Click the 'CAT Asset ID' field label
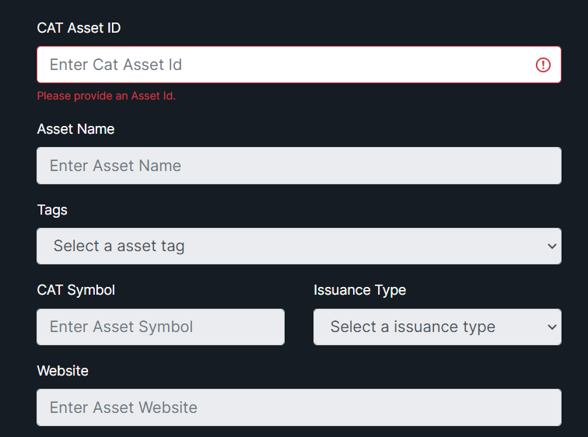588x437 pixels. point(79,28)
